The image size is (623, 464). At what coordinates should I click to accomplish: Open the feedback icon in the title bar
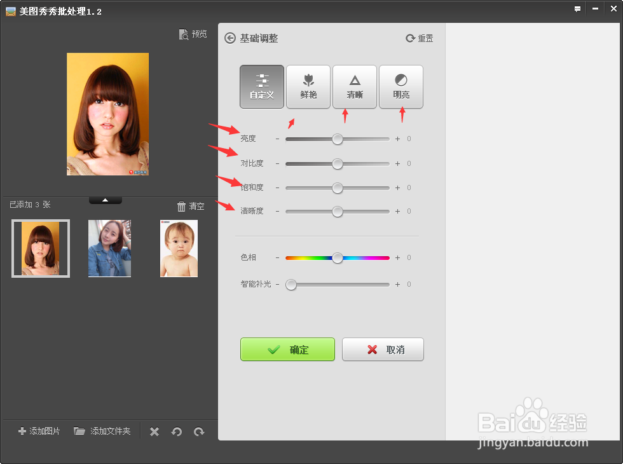click(x=577, y=9)
